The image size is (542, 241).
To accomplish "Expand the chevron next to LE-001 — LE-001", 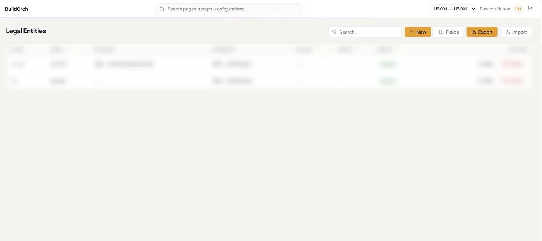I will tap(473, 9).
